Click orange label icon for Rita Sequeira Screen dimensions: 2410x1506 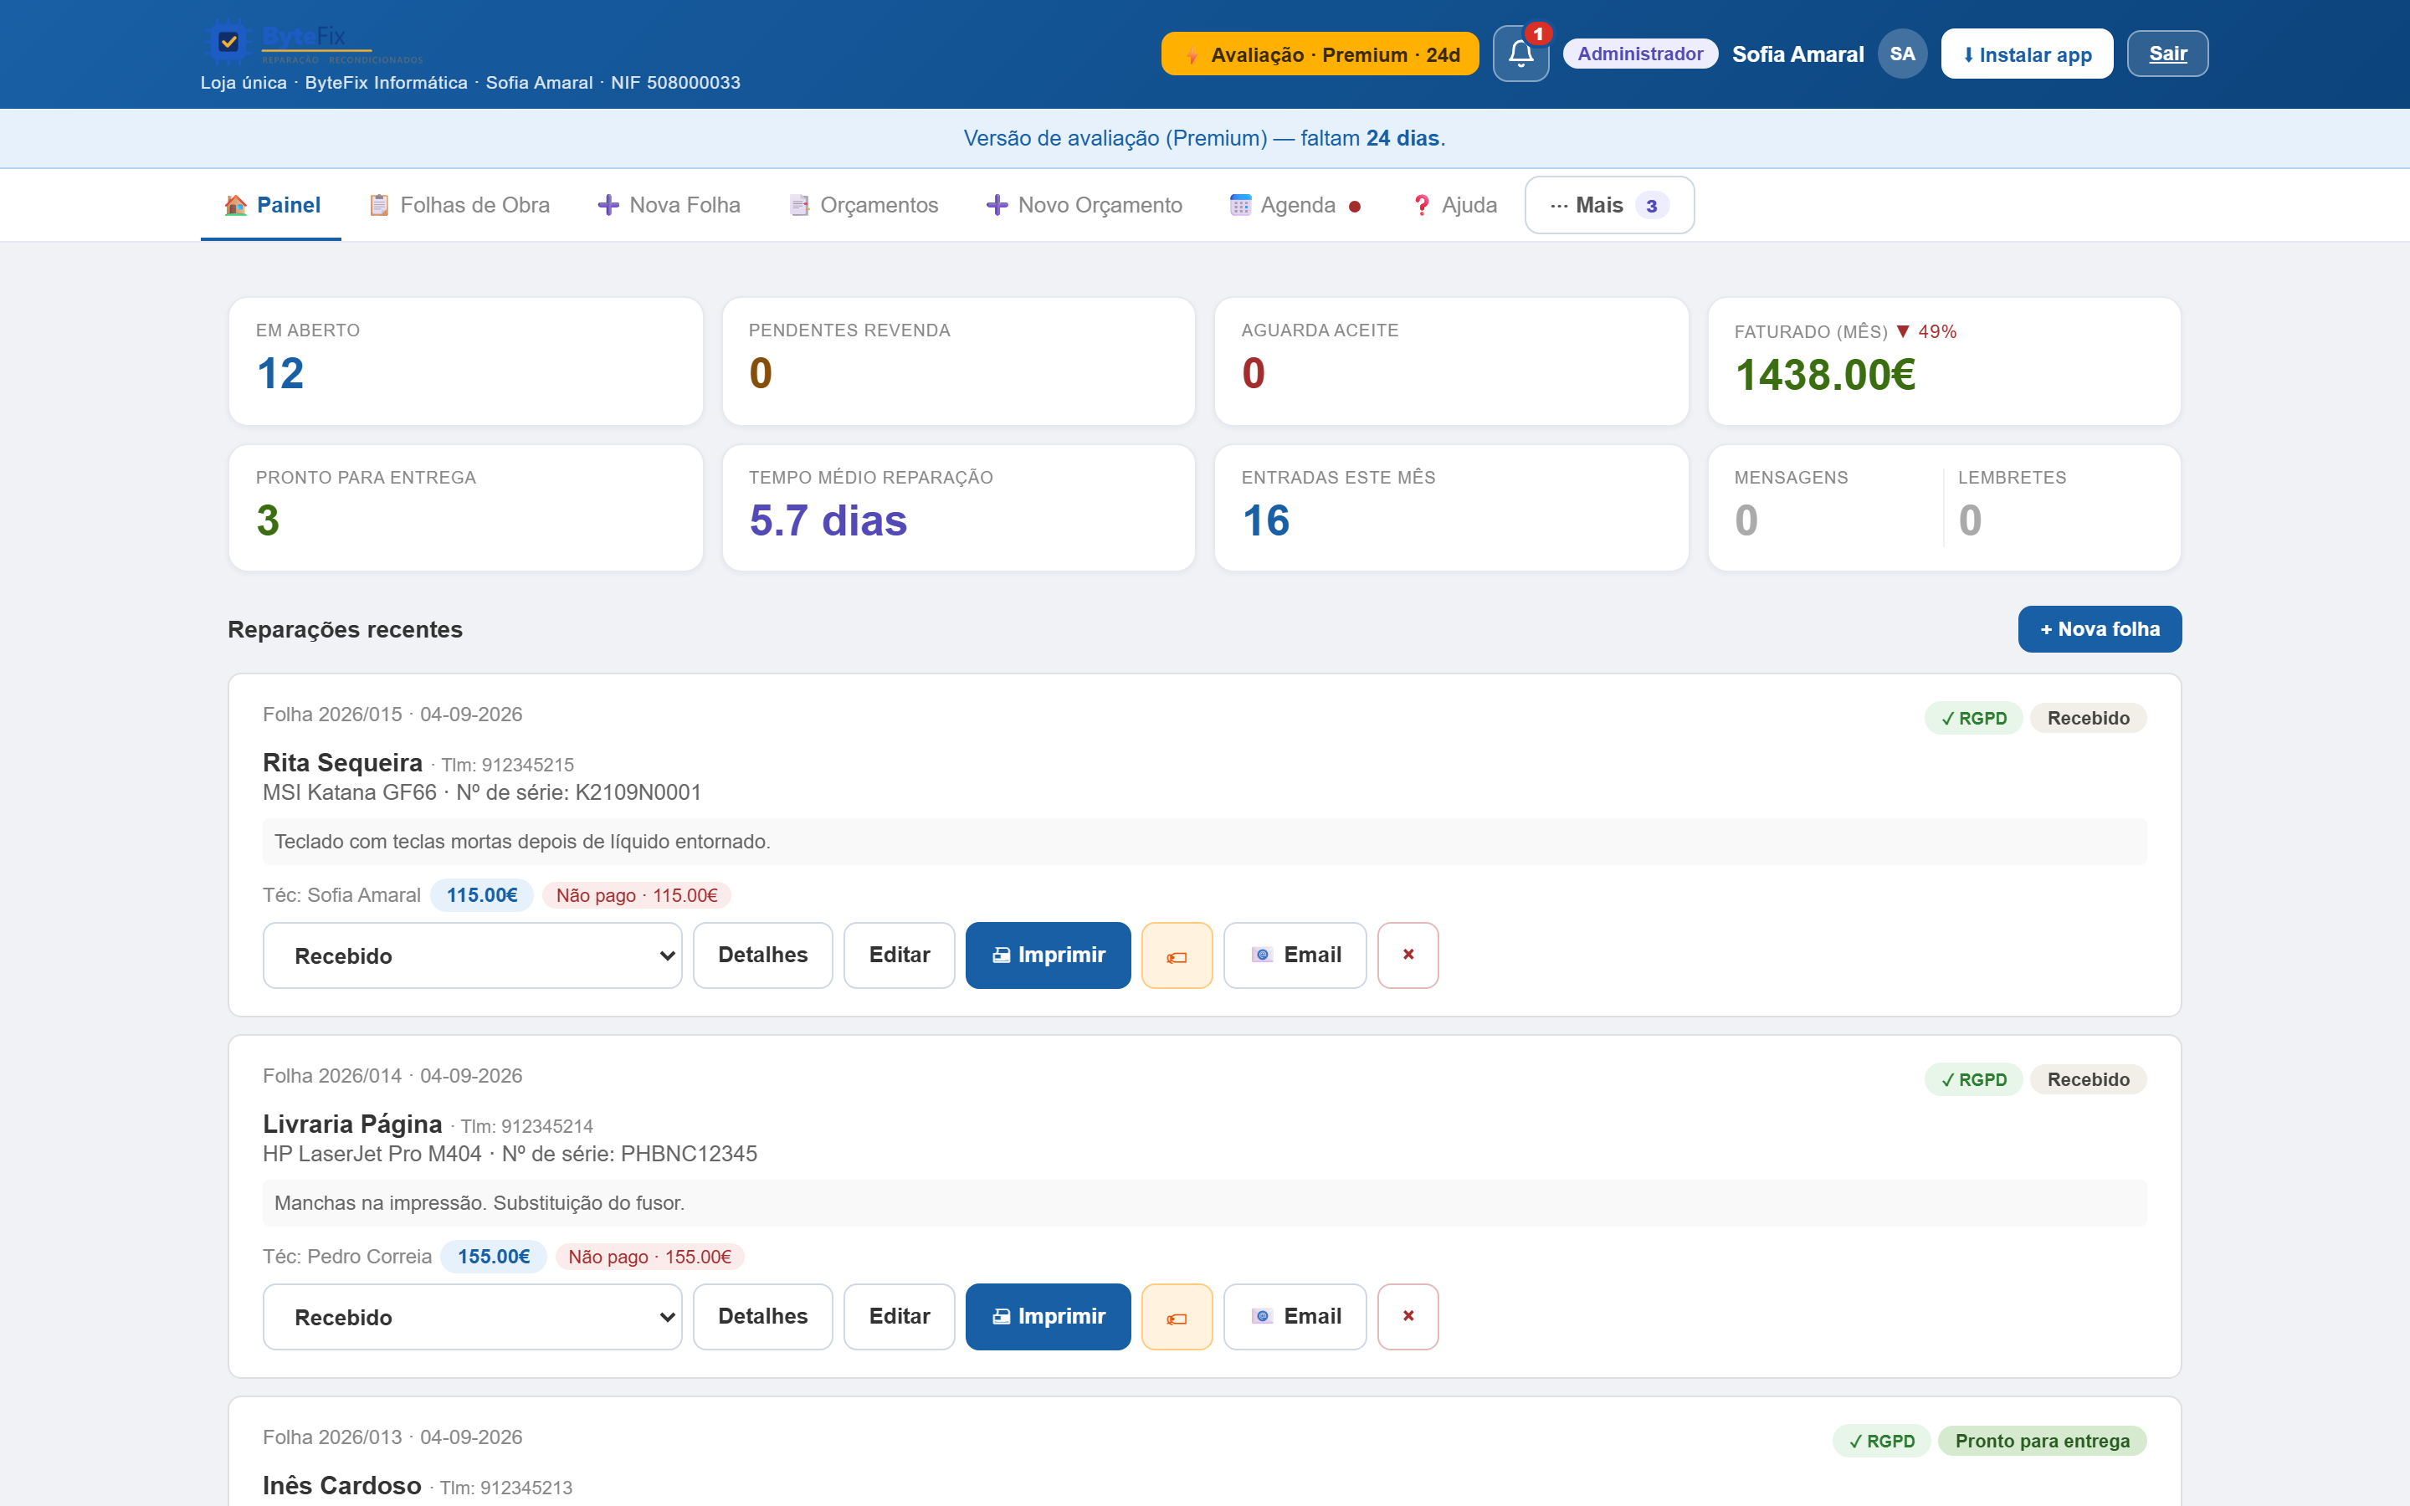tap(1177, 955)
